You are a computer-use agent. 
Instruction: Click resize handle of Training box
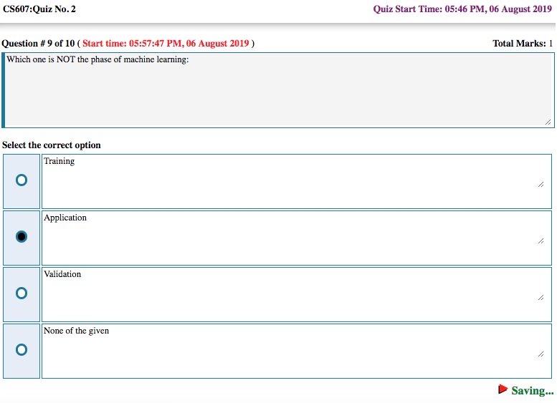pyautogui.click(x=541, y=185)
